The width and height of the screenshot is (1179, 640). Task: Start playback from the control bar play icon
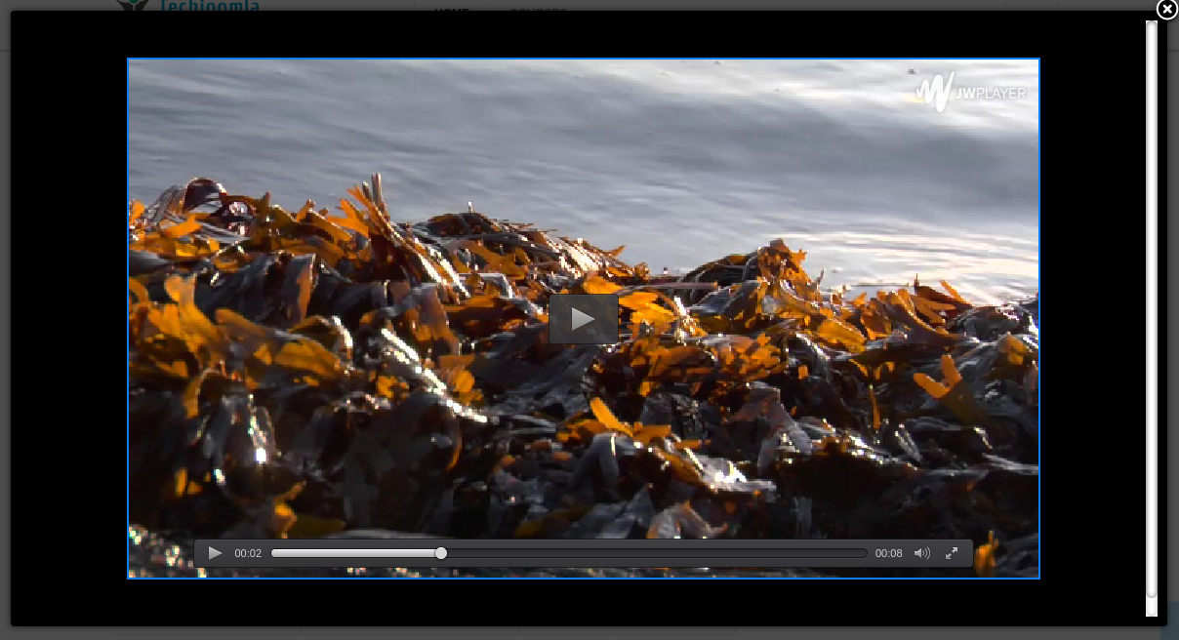coord(216,553)
